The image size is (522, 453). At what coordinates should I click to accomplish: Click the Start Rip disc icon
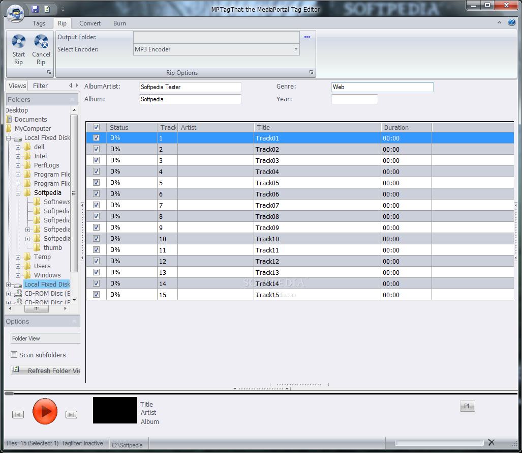coord(19,42)
